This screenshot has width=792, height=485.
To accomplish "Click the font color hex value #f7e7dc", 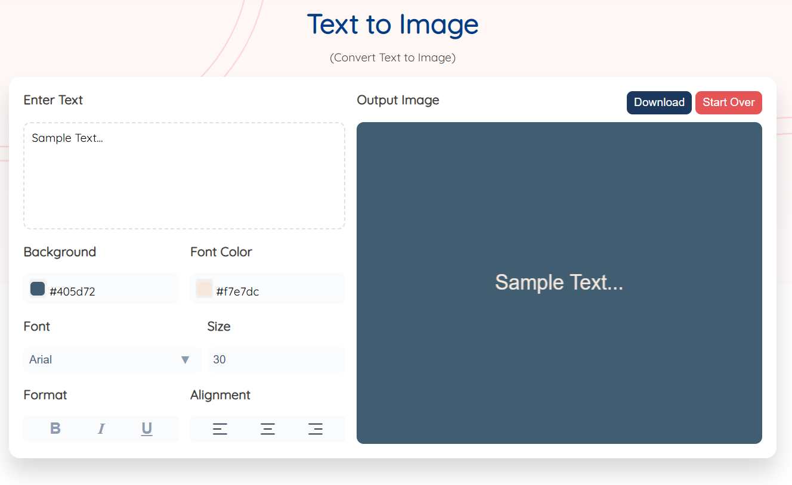I will click(237, 291).
